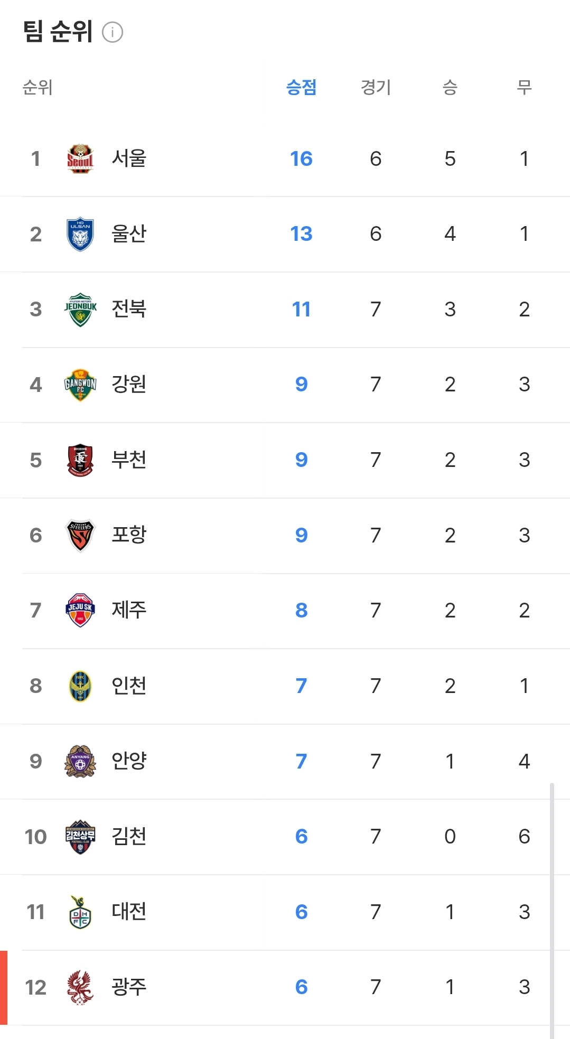Click the Gangwon FC crest

[80, 385]
